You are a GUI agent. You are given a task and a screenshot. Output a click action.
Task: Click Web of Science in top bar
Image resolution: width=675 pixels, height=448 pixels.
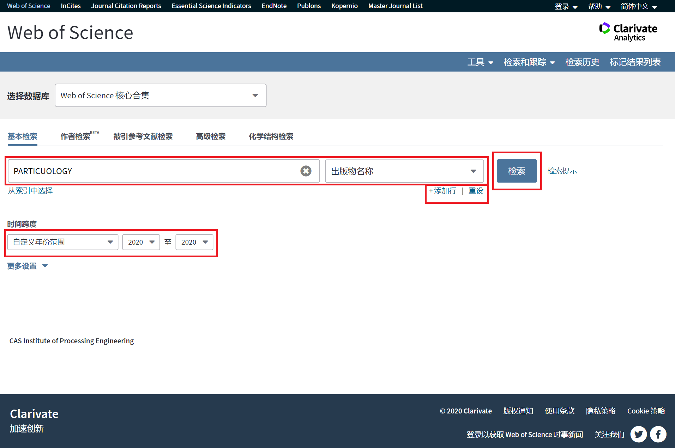(29, 6)
